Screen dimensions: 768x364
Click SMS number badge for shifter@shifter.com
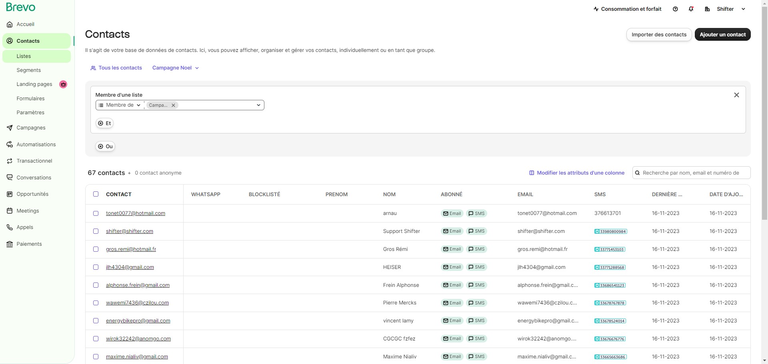pyautogui.click(x=610, y=231)
